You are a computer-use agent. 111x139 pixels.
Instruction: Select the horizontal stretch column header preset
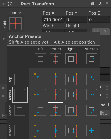92,59
